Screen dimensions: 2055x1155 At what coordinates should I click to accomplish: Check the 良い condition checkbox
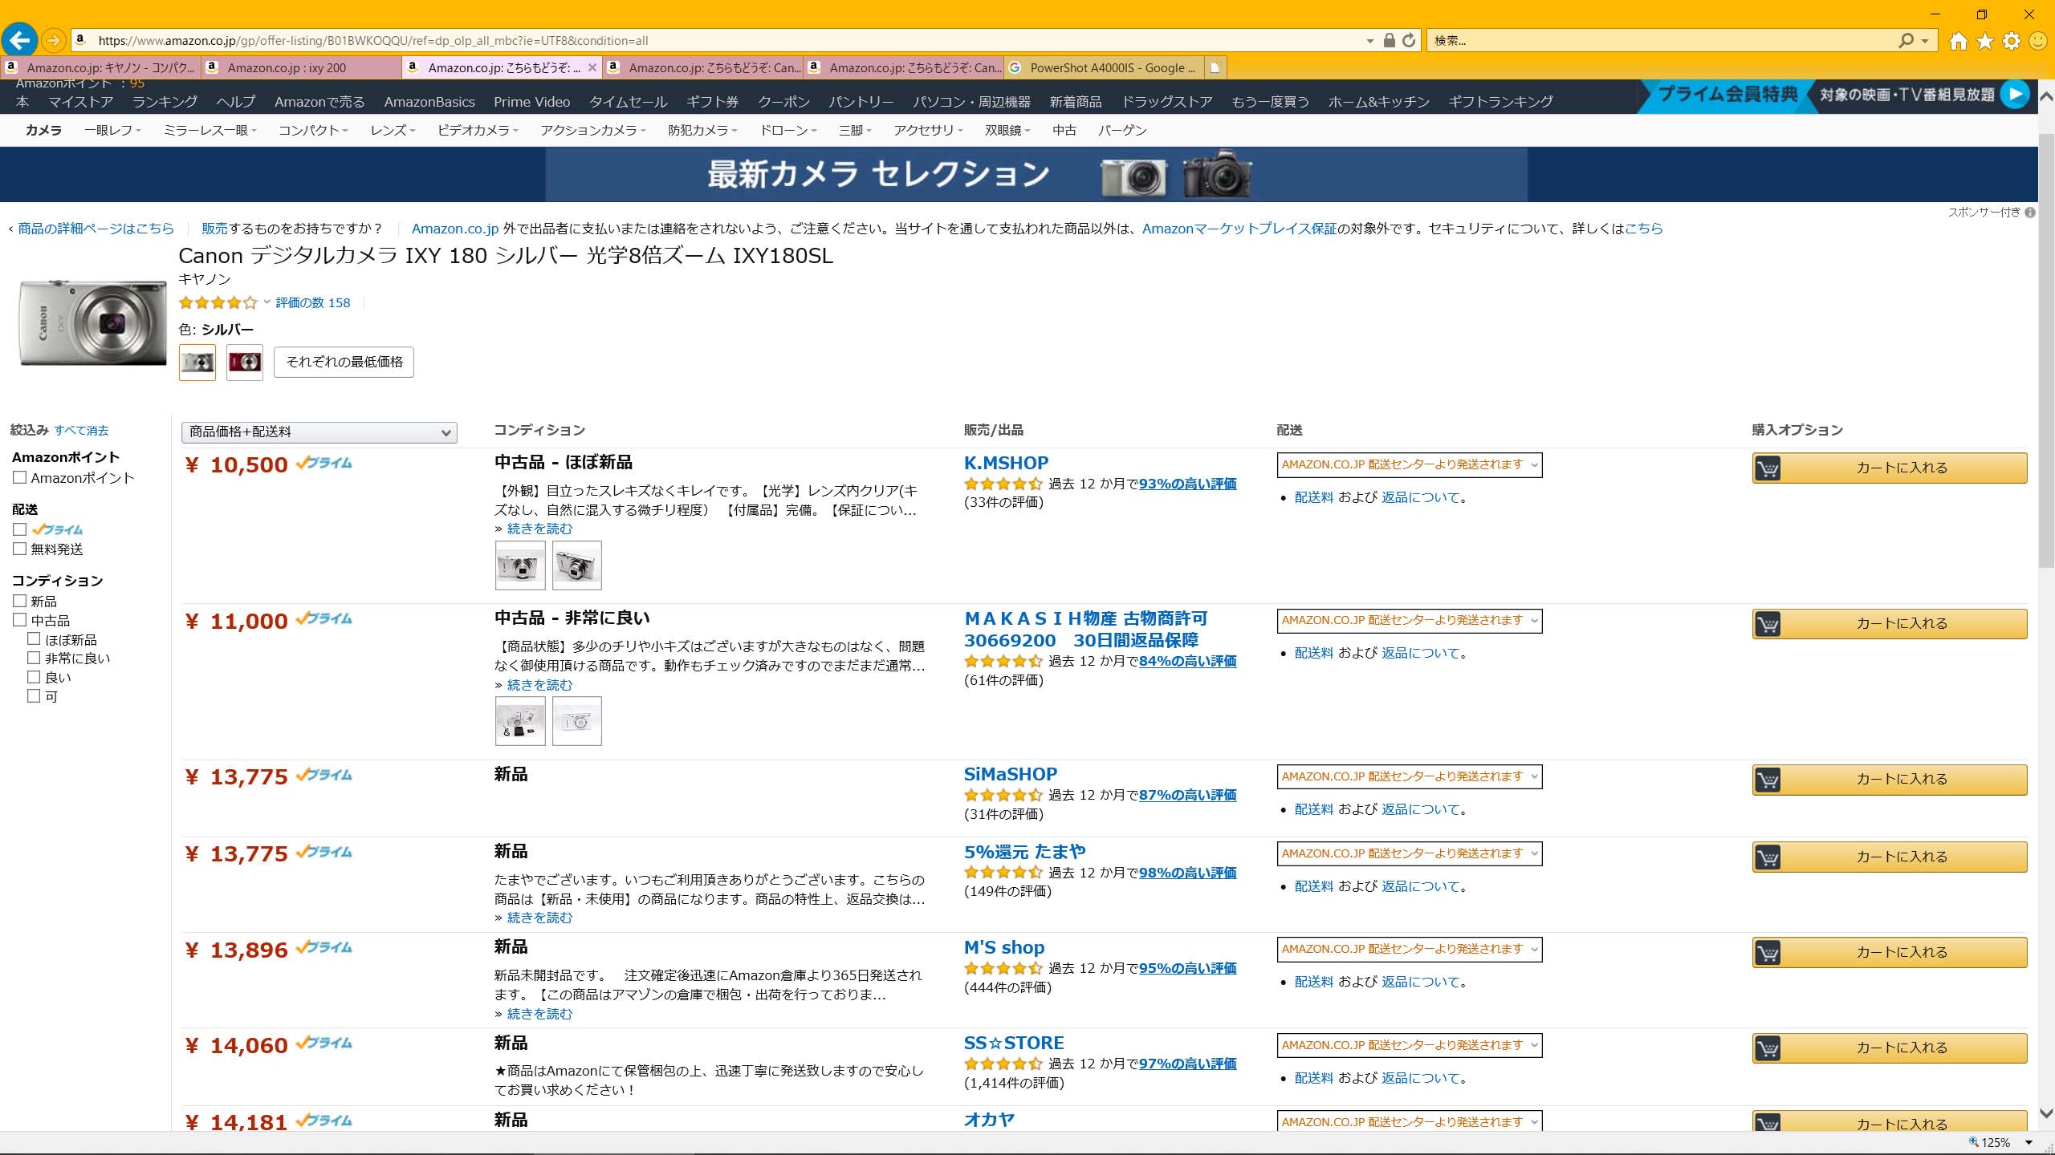[34, 677]
